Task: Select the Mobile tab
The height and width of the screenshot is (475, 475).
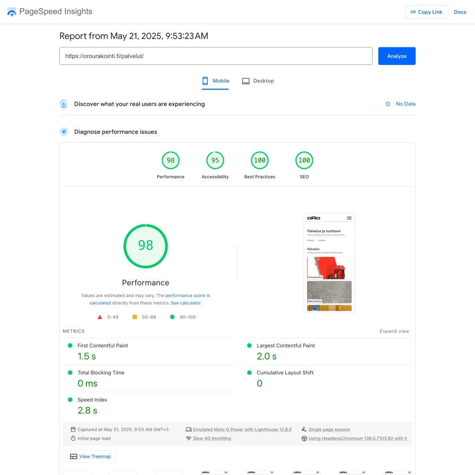Action: click(215, 80)
